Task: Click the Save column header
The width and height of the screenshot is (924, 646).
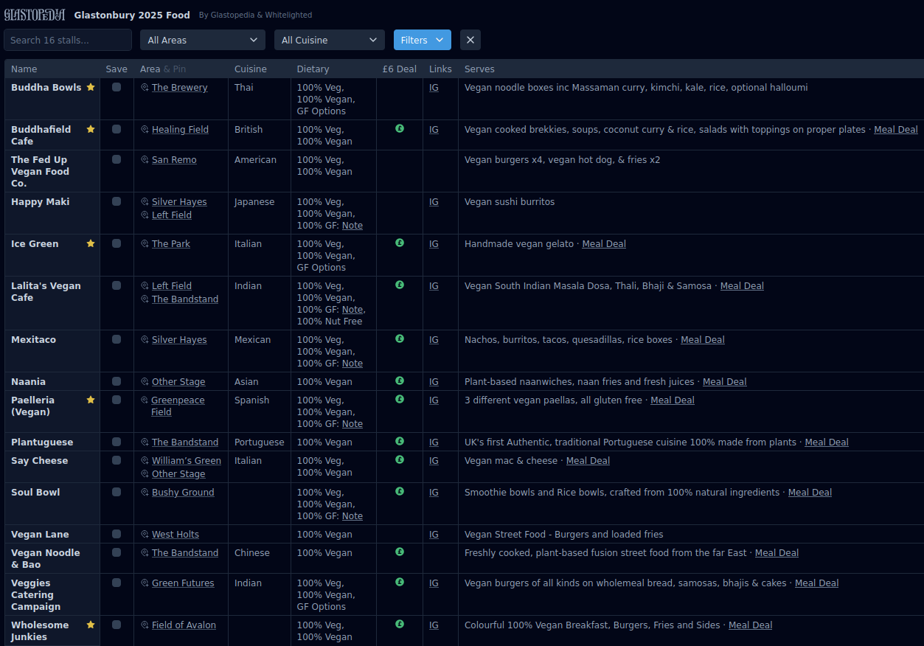Action: (x=117, y=69)
